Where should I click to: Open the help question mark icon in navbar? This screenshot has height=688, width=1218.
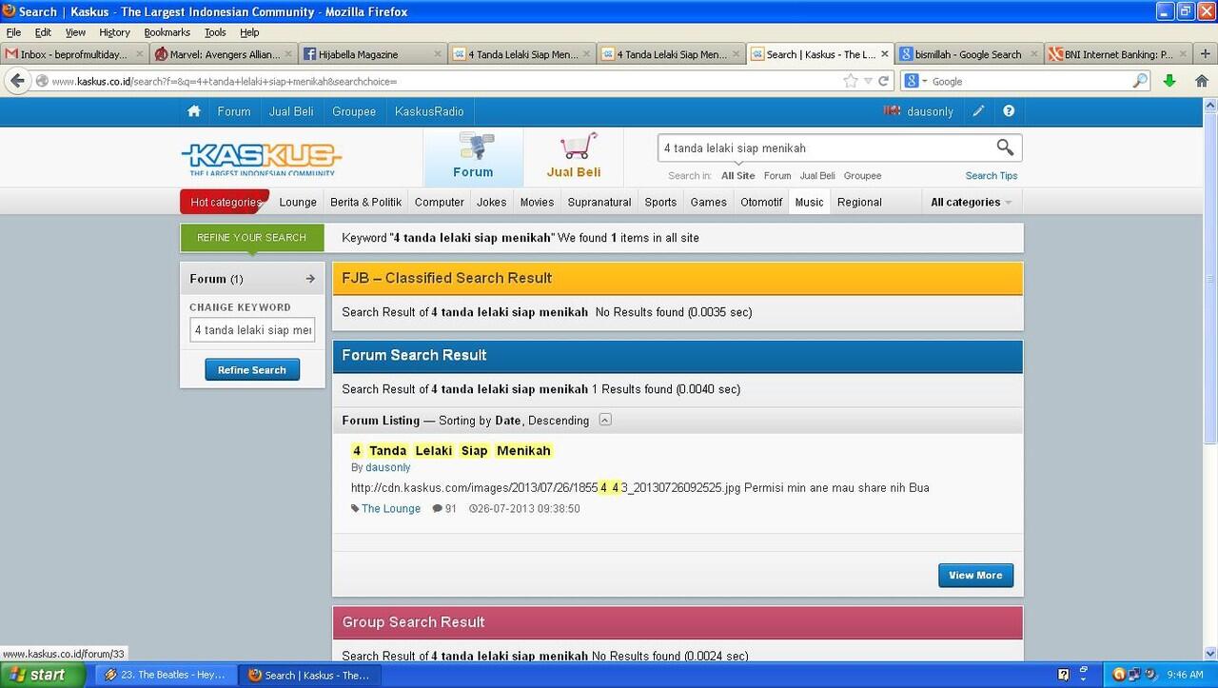coord(1009,111)
